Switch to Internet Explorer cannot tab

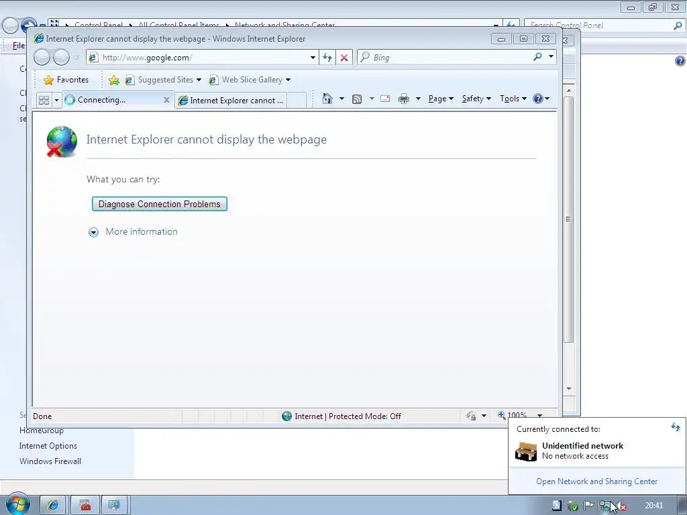pyautogui.click(x=231, y=101)
